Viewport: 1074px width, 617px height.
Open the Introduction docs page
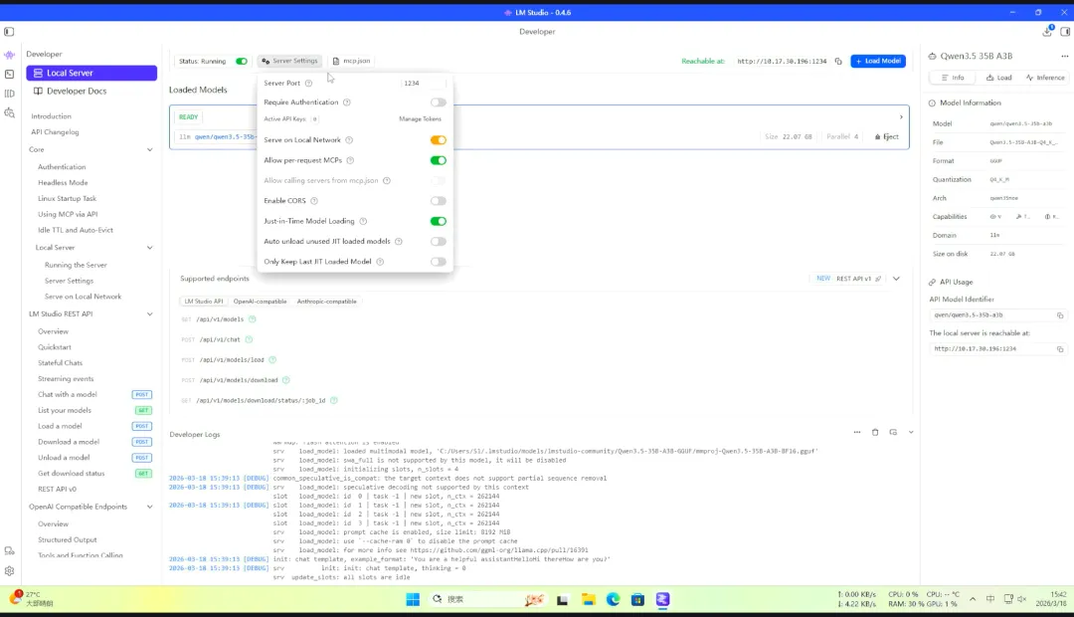pos(52,116)
